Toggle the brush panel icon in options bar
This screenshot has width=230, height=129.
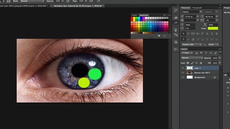pos(9,1)
